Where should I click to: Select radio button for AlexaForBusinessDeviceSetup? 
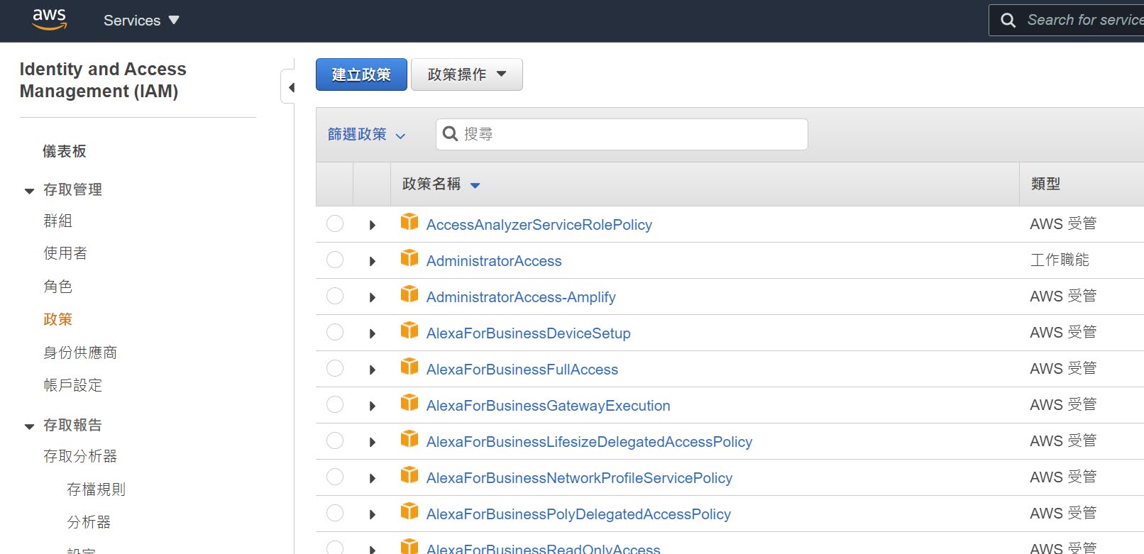click(335, 332)
